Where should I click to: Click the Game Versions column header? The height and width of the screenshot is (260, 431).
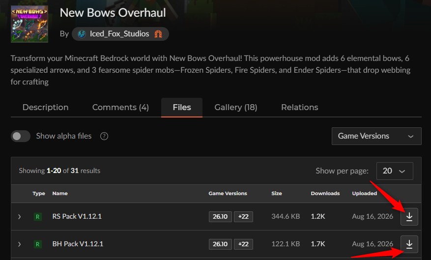pyautogui.click(x=228, y=194)
